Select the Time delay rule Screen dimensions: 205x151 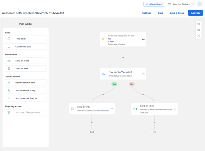point(25,39)
